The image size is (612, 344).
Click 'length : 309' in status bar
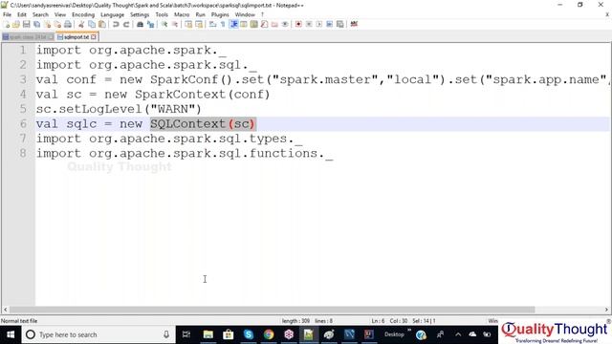[295, 321]
